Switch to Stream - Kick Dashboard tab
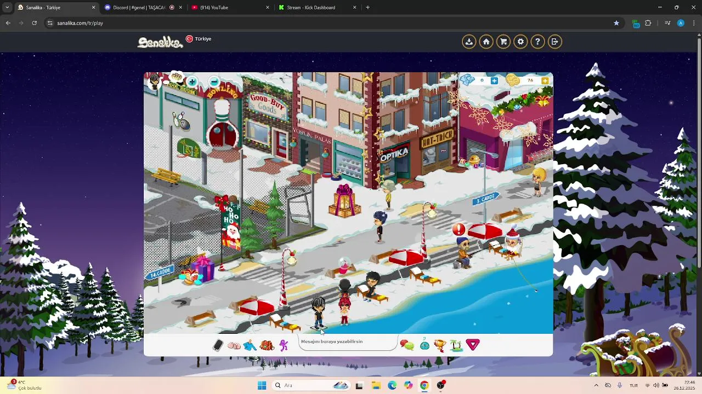The image size is (702, 394). pos(317,8)
